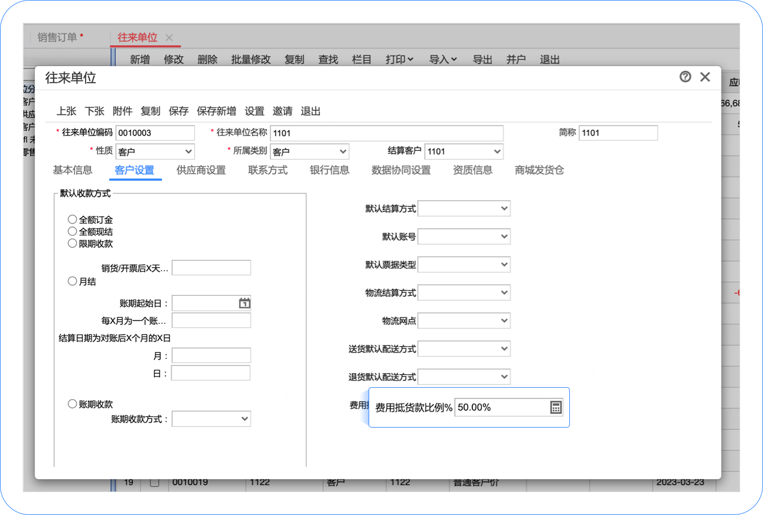
Task: Close the 往来单位 dialog window
Action: tap(705, 77)
